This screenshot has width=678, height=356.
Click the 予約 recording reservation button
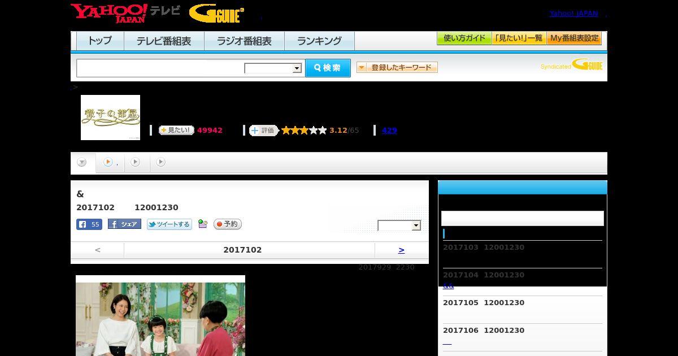[228, 224]
